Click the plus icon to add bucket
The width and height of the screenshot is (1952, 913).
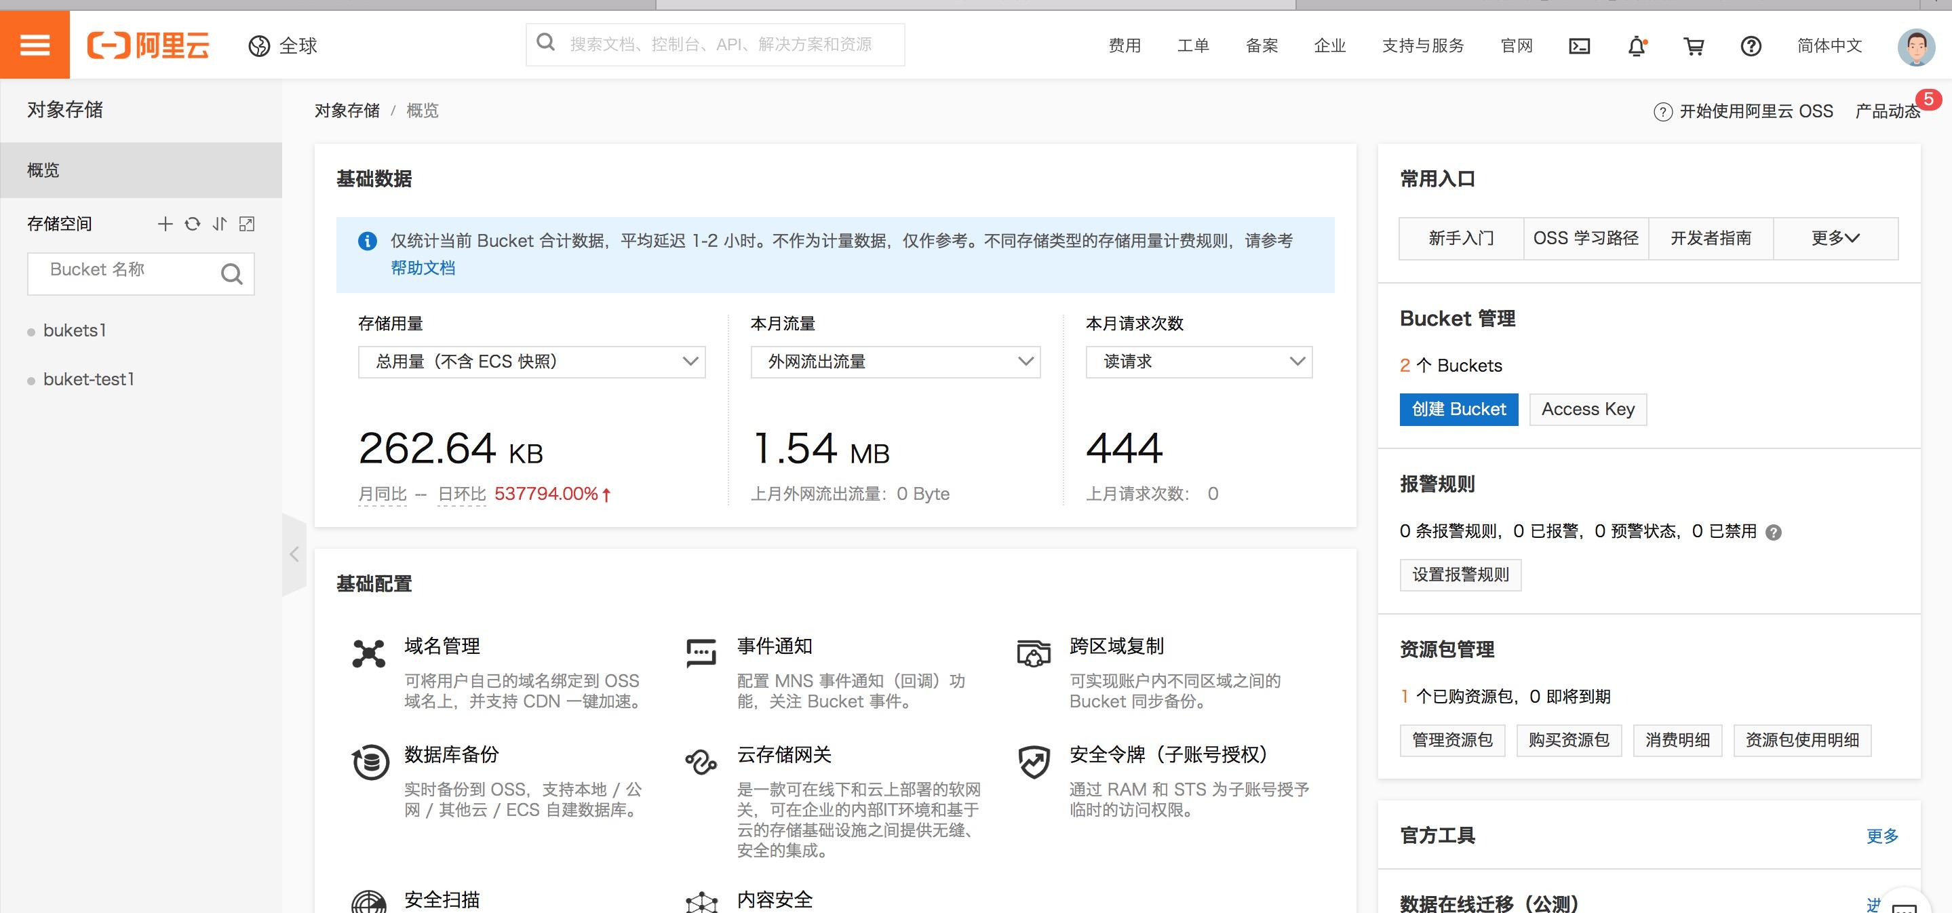click(x=165, y=224)
